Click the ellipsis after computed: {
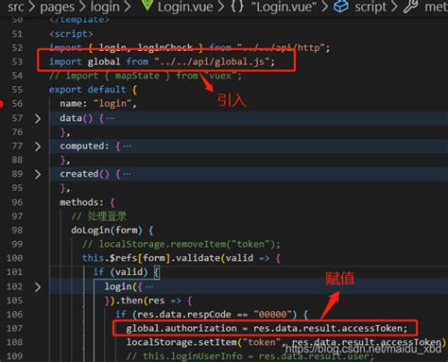Screen dimensions: 448x362 click(127, 147)
